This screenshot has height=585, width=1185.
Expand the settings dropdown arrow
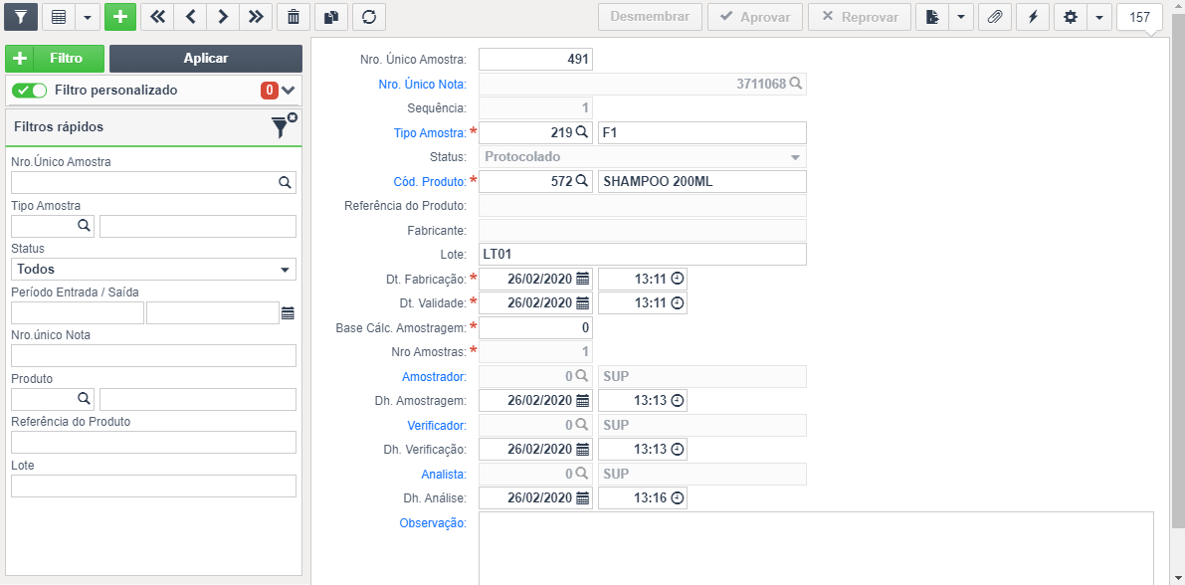[1098, 17]
